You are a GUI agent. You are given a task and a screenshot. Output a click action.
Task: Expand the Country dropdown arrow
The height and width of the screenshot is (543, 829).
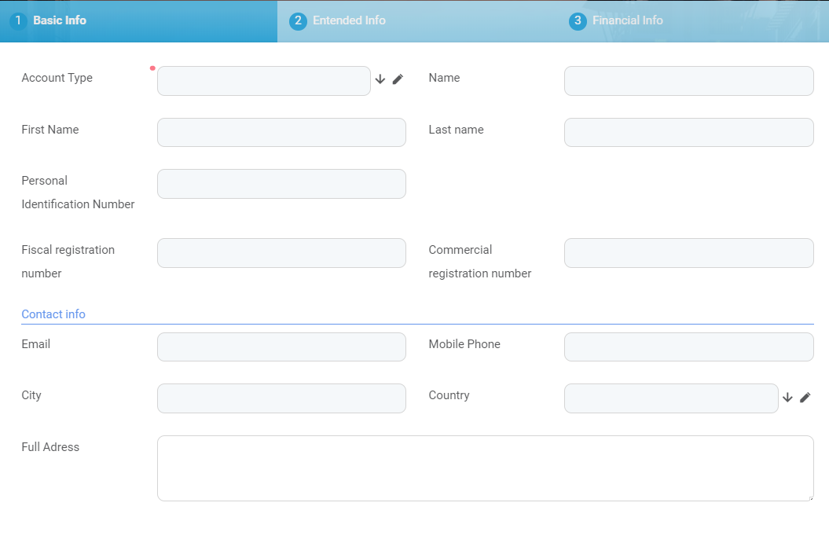pos(787,398)
